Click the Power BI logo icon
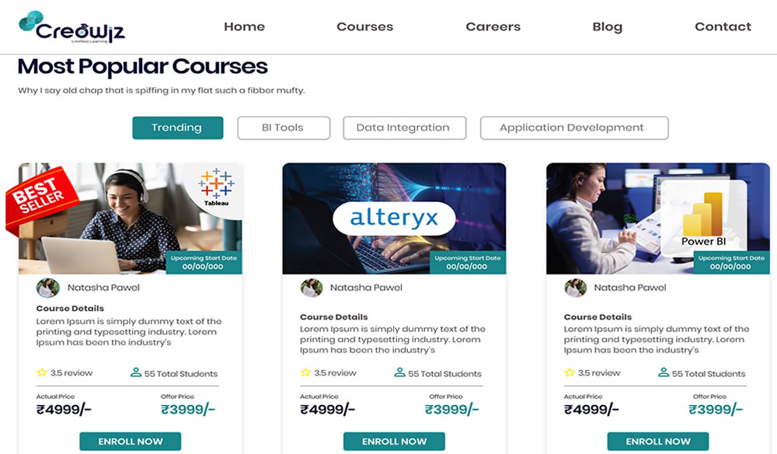 click(x=703, y=219)
